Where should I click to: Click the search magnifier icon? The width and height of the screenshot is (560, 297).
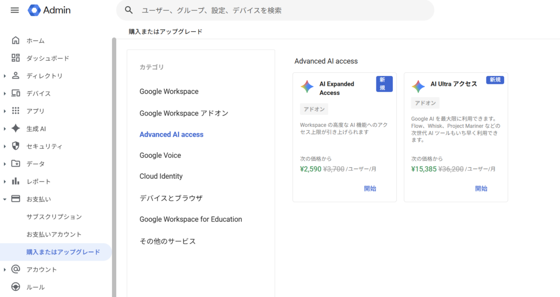[129, 10]
